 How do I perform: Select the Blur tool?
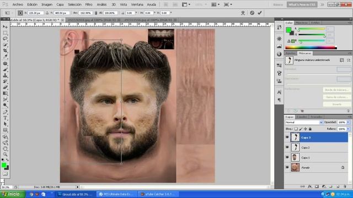point(5,99)
